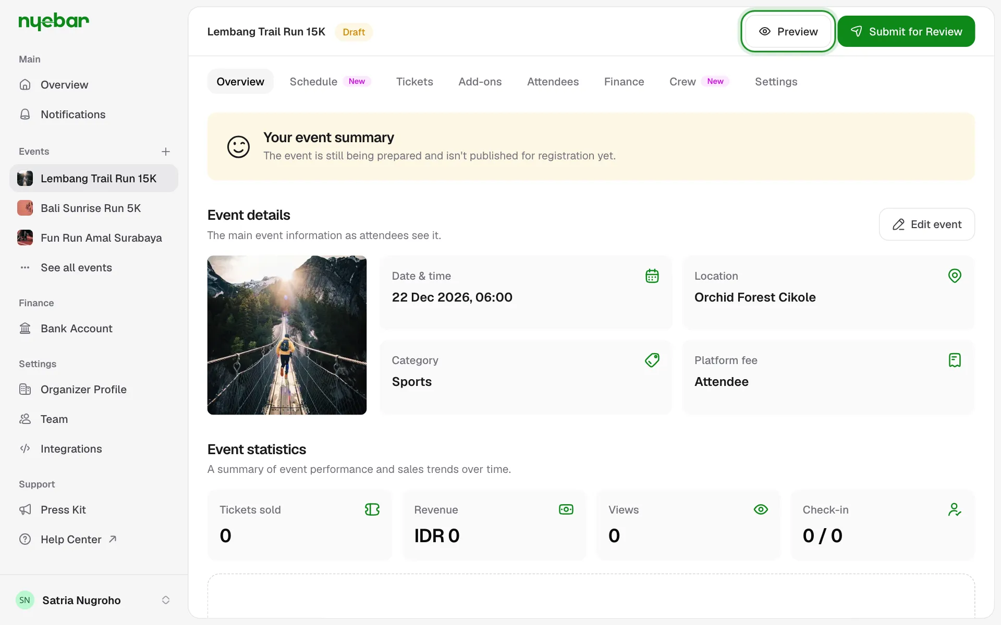Viewport: 1001px width, 625px height.
Task: Switch to the Schedule tab
Action: tap(330, 82)
